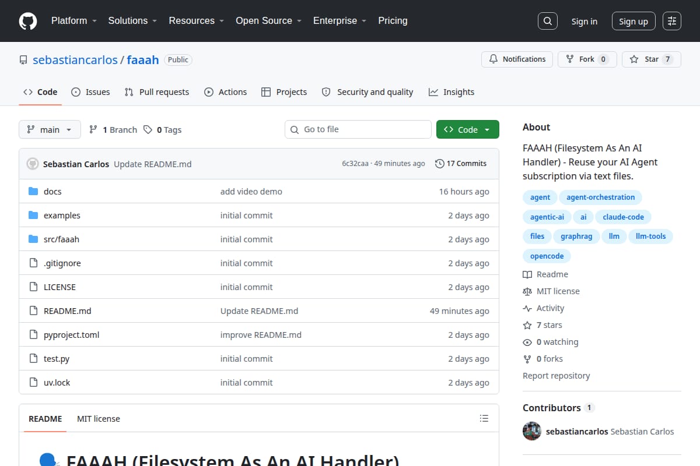This screenshot has width=700, height=466.
Task: Expand the Solutions menu
Action: tap(132, 20)
